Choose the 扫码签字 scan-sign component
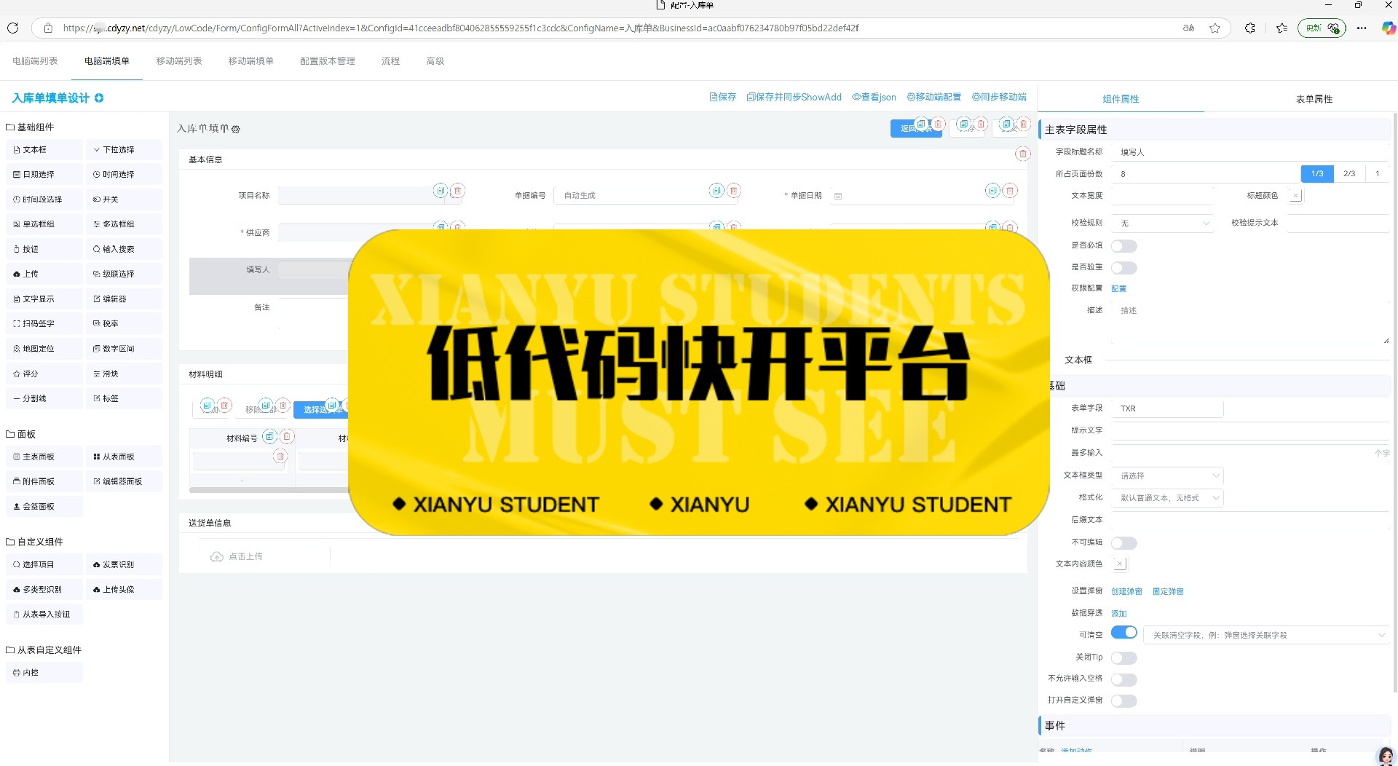This screenshot has width=1398, height=766. tap(44, 324)
